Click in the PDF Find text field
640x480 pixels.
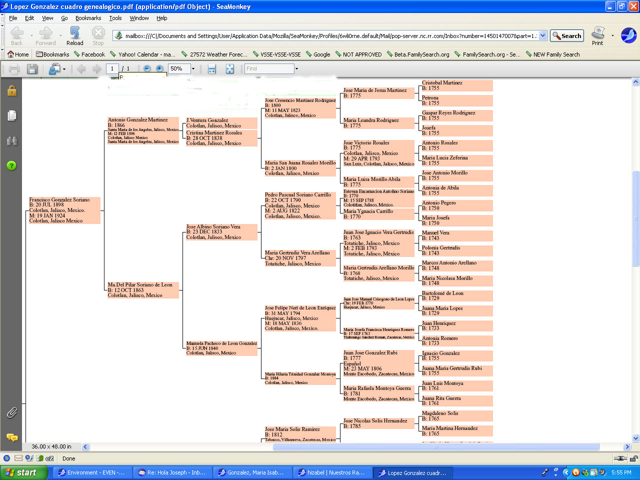click(268, 69)
